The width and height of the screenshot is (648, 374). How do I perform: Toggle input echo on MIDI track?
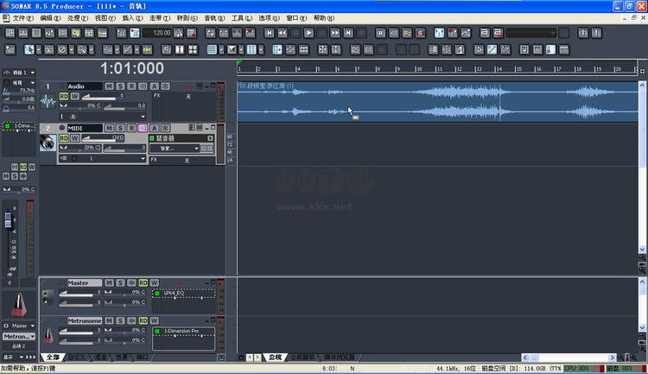143,128
